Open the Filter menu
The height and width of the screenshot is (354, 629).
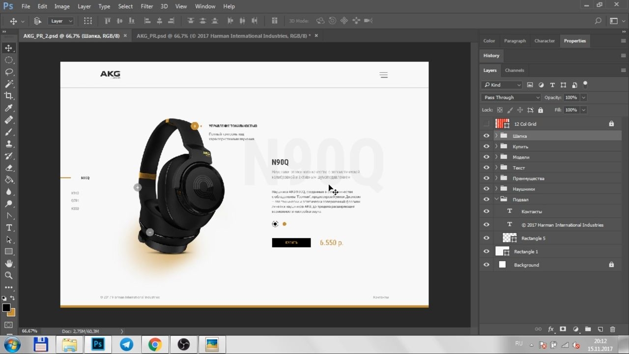pos(147,6)
